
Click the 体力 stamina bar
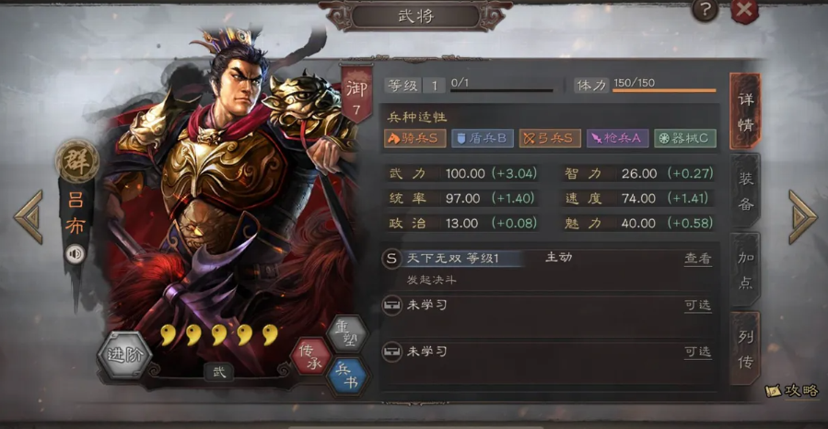click(x=664, y=90)
